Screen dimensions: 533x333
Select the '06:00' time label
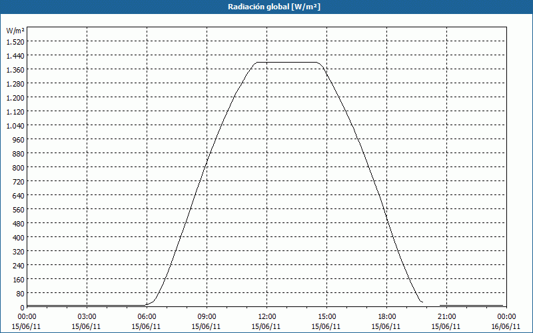coord(147,317)
